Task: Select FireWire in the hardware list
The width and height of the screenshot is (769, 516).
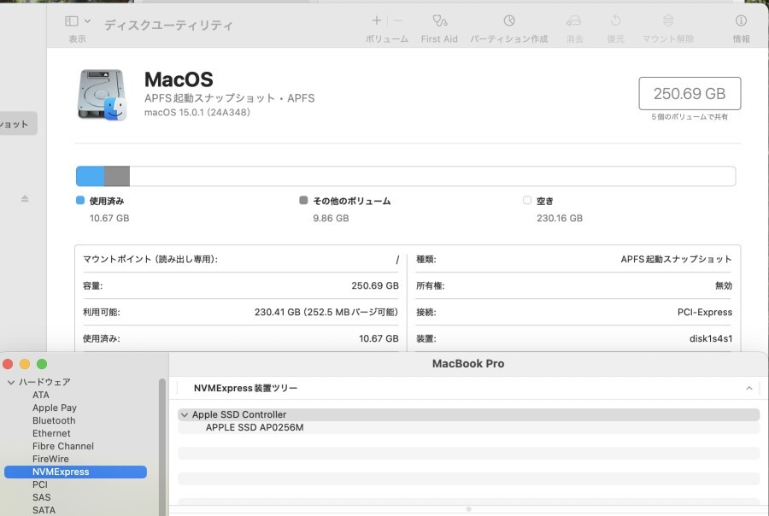Action: point(50,459)
